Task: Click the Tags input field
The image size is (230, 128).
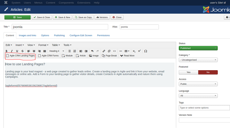Action: [204, 108]
